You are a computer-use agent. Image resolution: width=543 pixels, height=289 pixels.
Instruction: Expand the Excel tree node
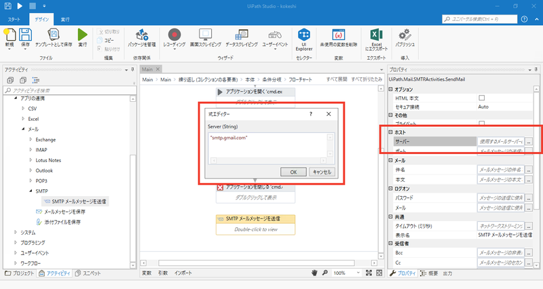pyautogui.click(x=23, y=119)
